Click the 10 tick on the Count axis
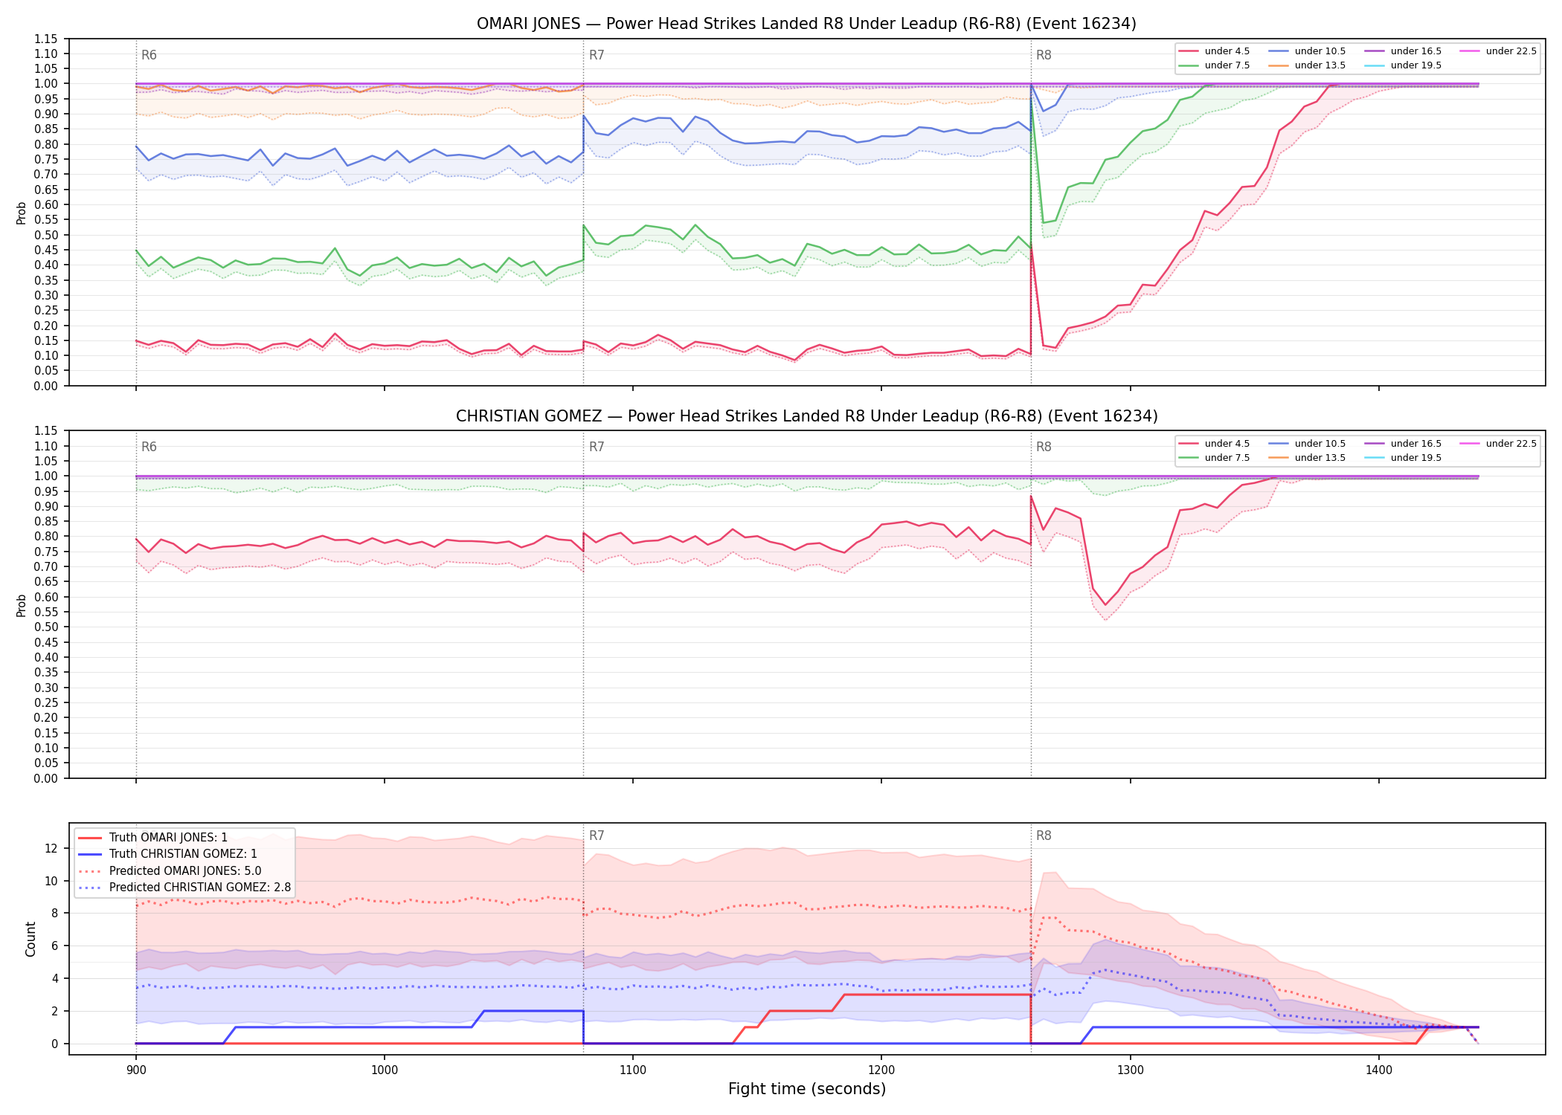 [x=51, y=881]
